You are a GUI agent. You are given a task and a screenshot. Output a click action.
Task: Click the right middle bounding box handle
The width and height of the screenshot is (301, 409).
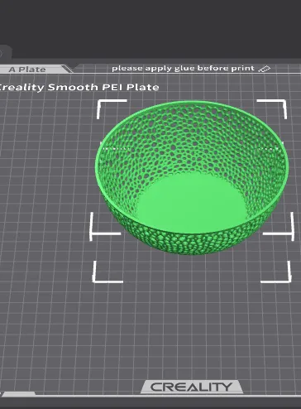pos(279,227)
